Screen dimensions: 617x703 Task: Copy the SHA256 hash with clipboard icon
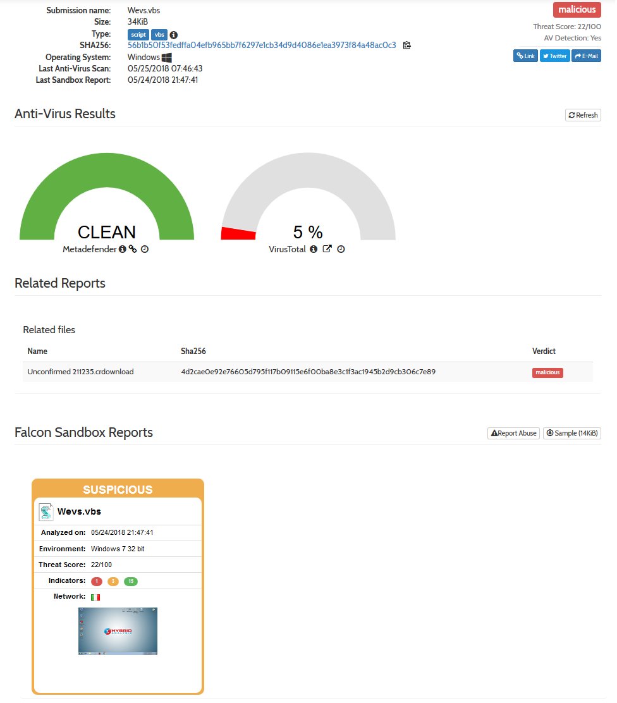[x=406, y=46]
